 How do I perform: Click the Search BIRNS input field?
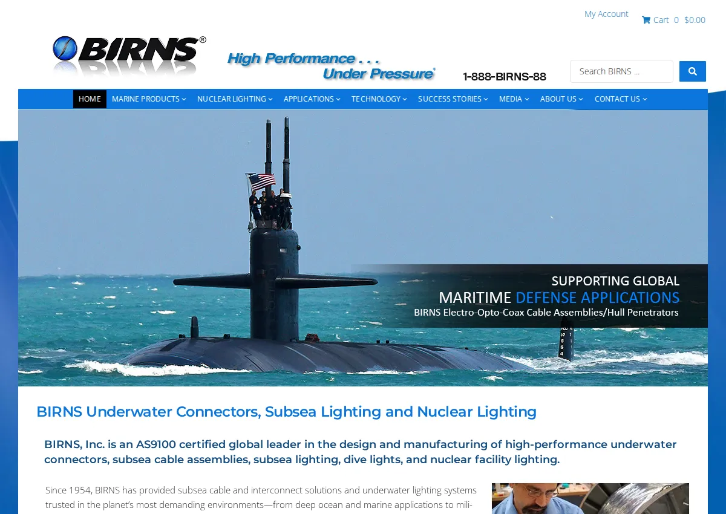click(x=621, y=71)
